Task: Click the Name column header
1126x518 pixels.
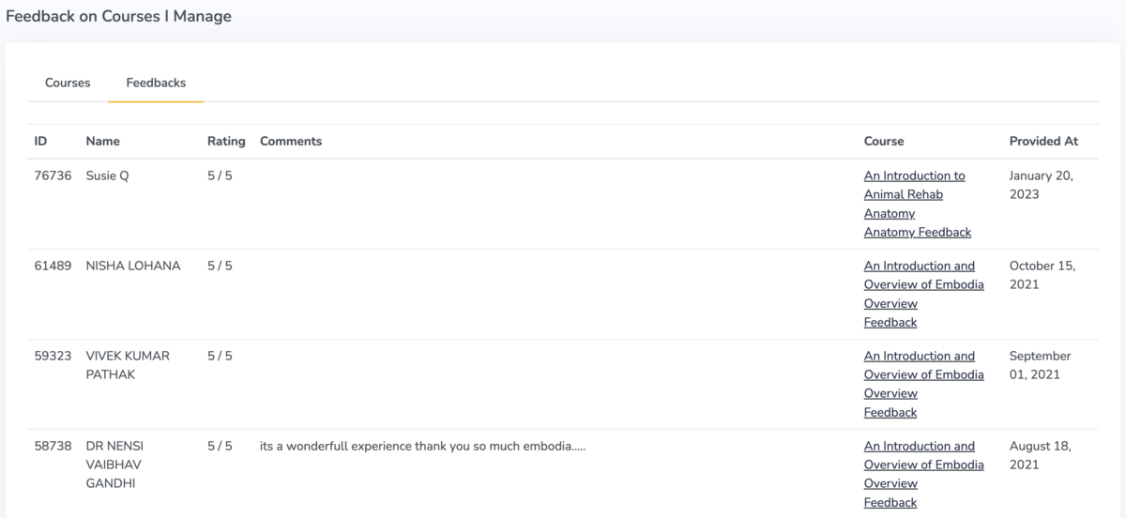Action: pos(102,141)
